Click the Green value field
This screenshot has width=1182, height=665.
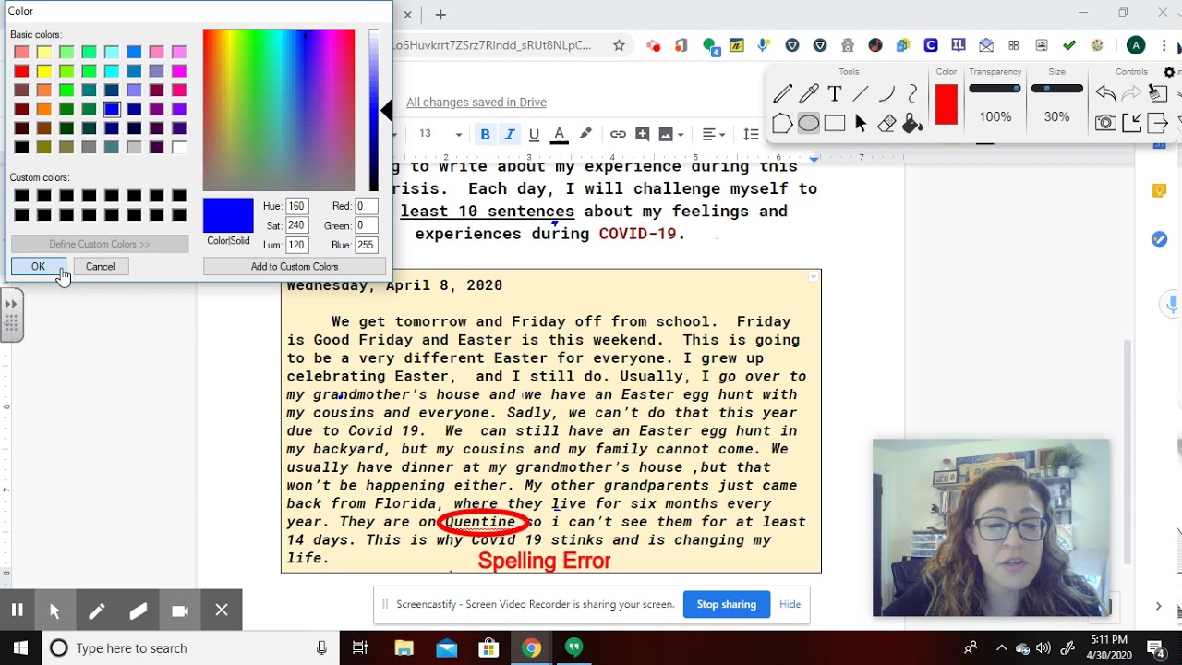tap(366, 225)
